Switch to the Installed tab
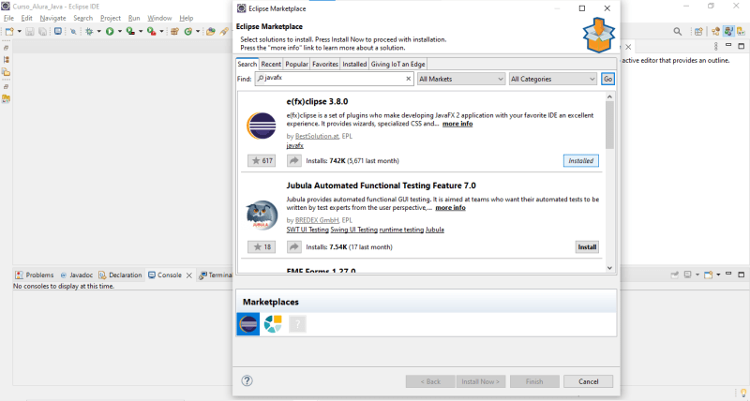Viewport: 750px width, 401px height. pyautogui.click(x=354, y=64)
